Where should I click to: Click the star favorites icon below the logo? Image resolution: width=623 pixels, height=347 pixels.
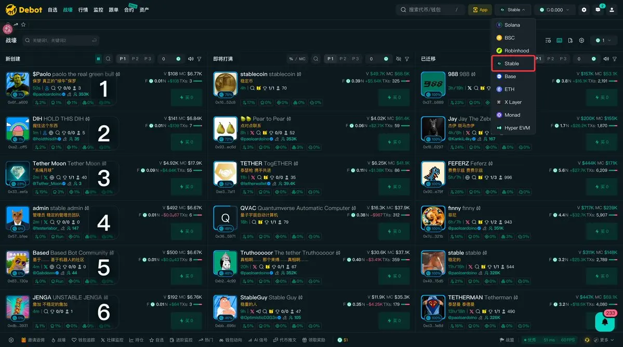pyautogui.click(x=23, y=24)
